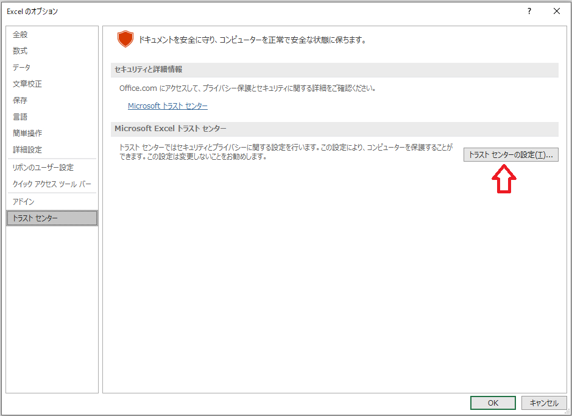Select リボンのユーザー設定 in the sidebar
The width and height of the screenshot is (572, 416).
pyautogui.click(x=52, y=168)
